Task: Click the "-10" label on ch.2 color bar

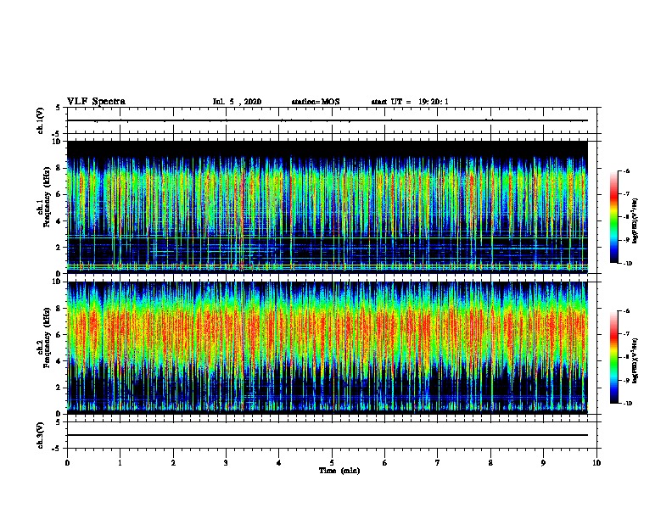Action: 628,404
